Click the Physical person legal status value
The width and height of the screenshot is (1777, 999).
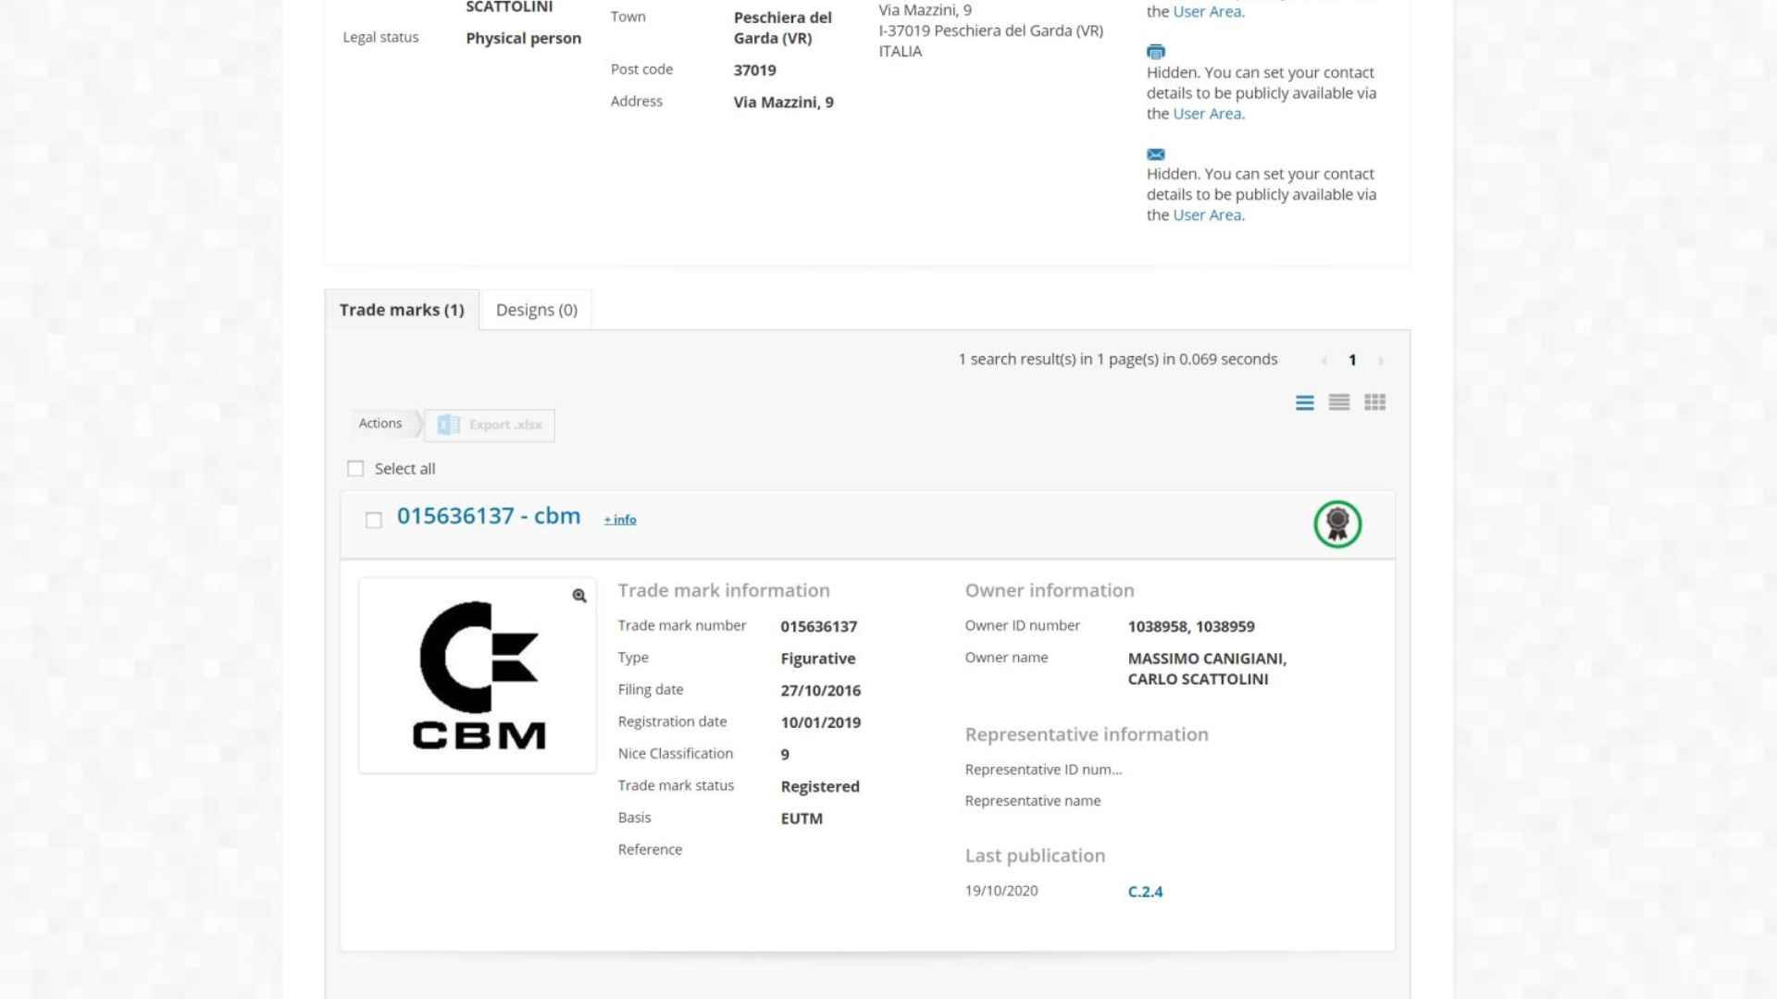[524, 38]
